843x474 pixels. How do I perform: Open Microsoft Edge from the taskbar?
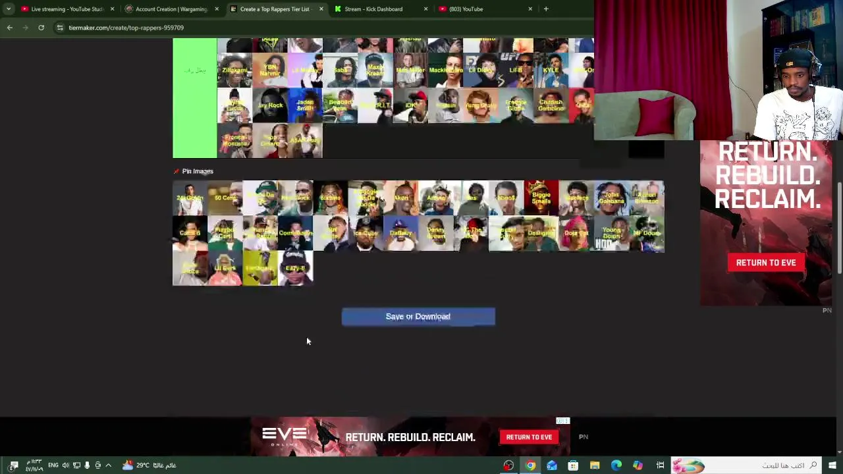point(616,465)
